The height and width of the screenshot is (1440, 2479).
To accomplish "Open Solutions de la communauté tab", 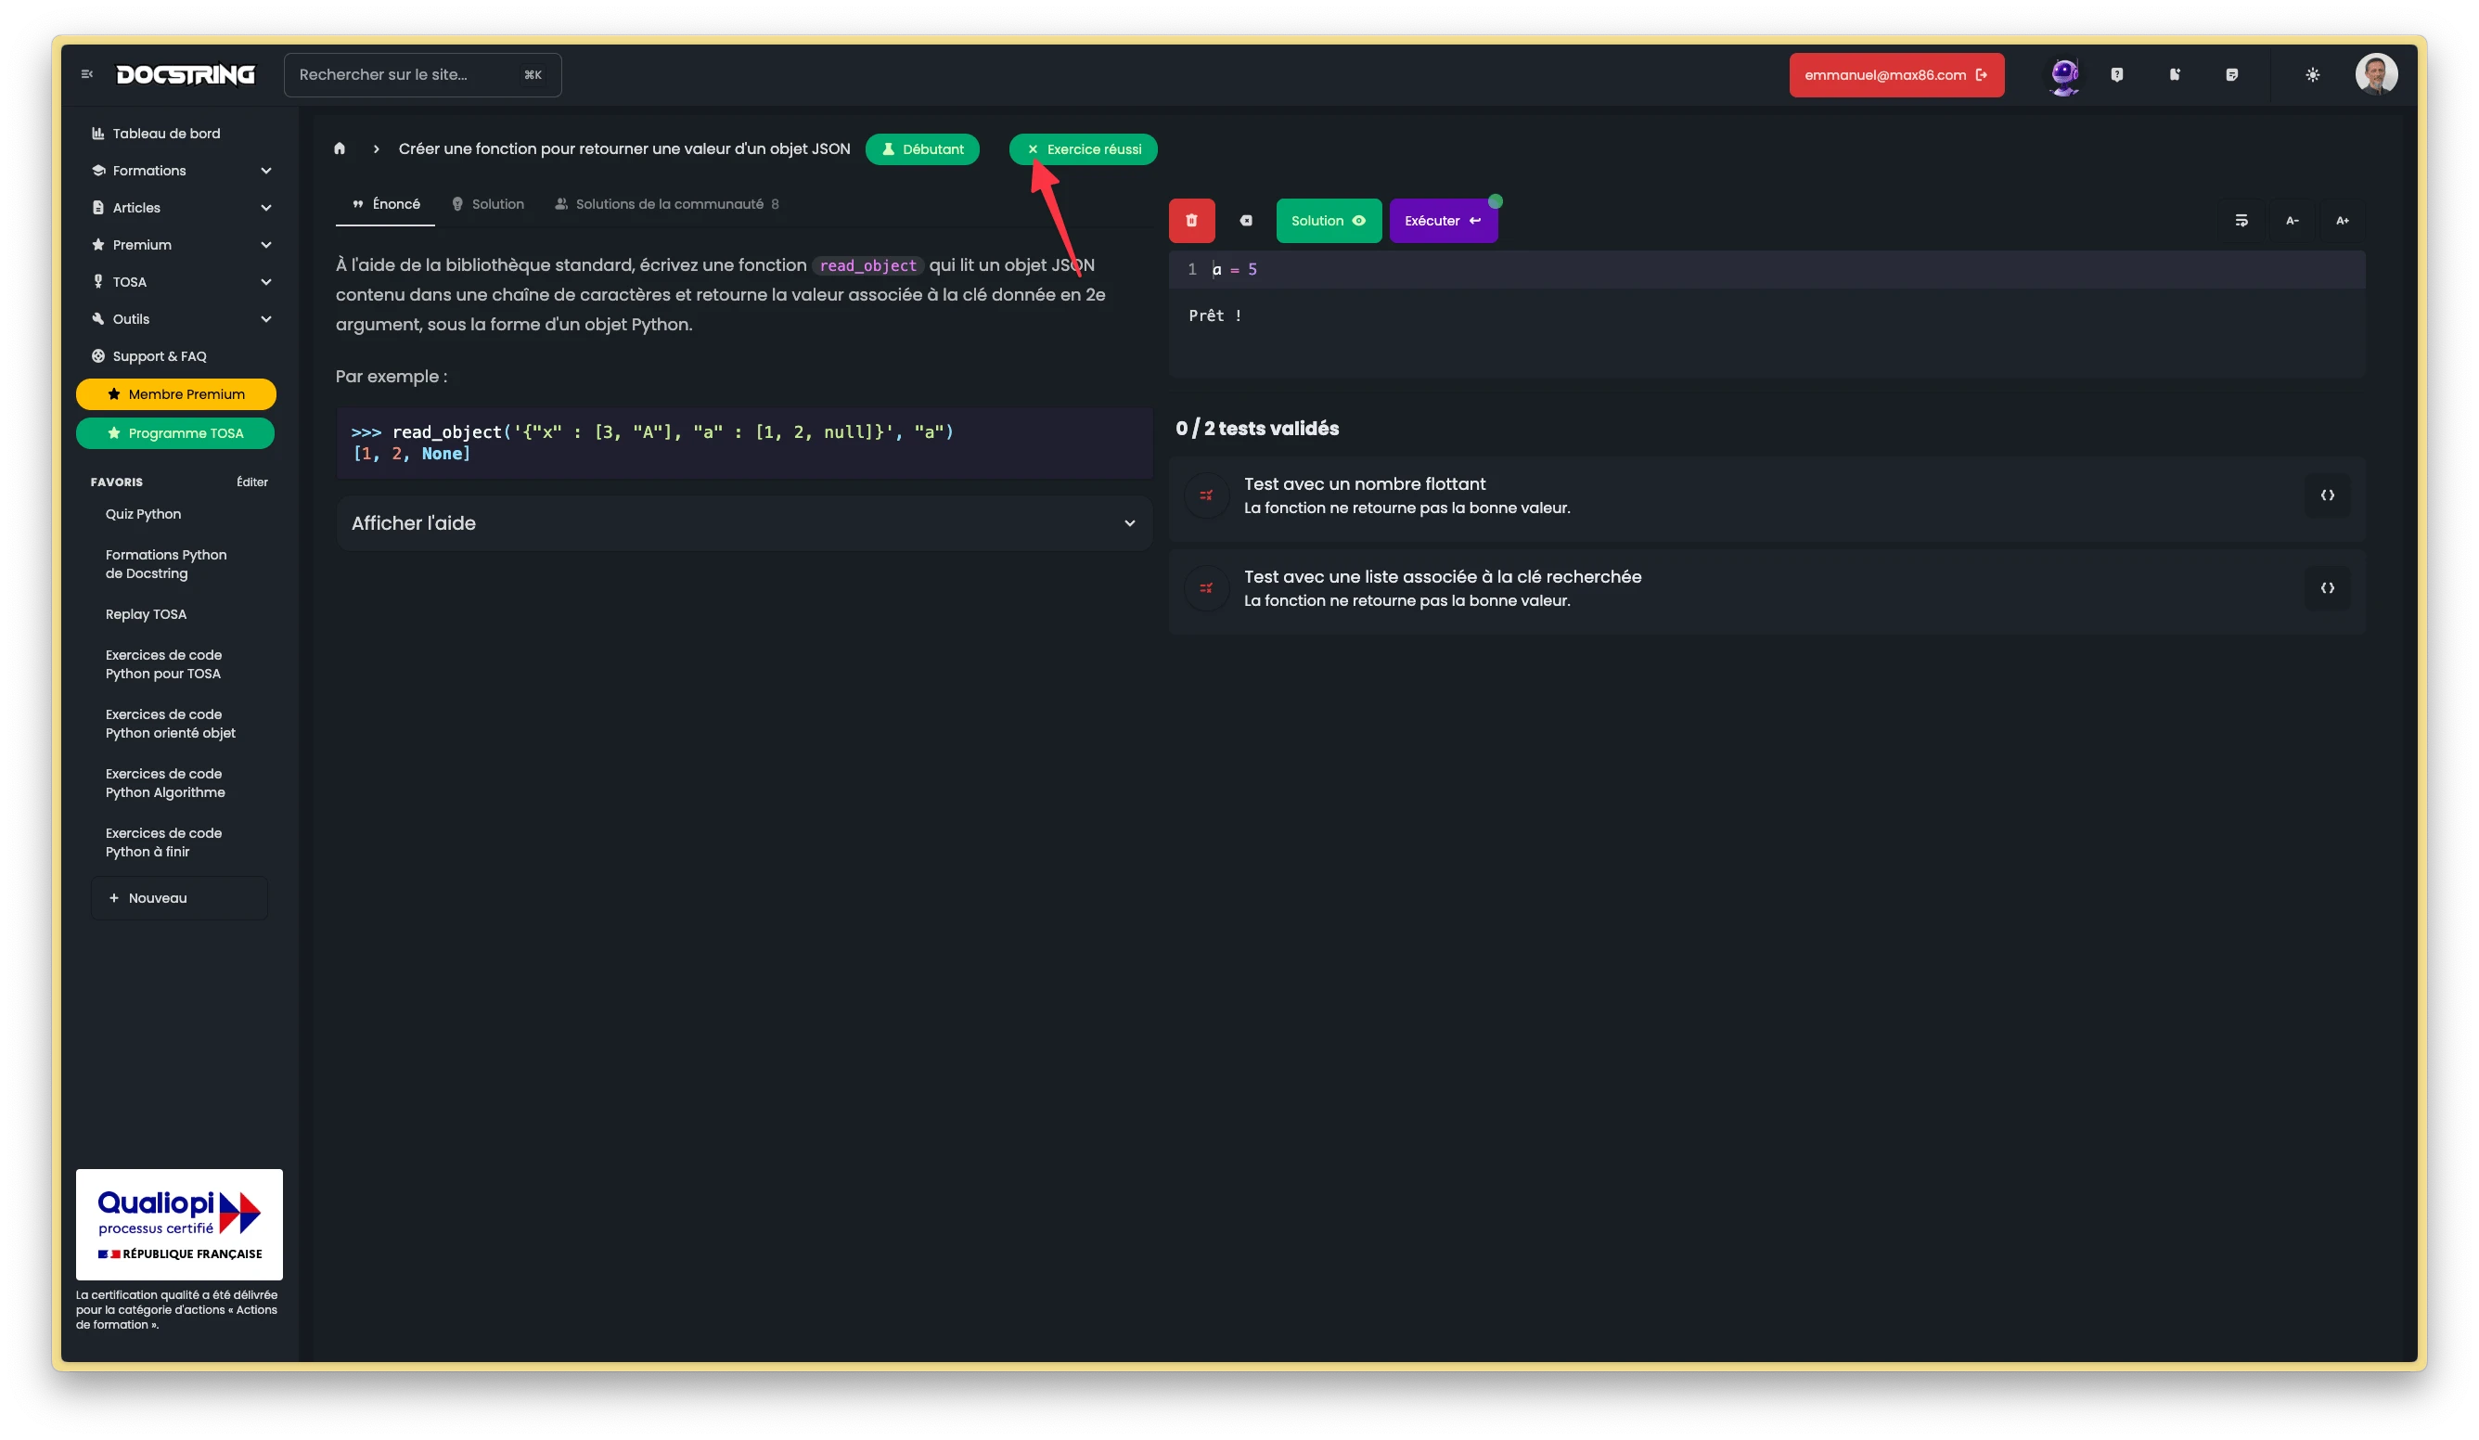I will 667,203.
